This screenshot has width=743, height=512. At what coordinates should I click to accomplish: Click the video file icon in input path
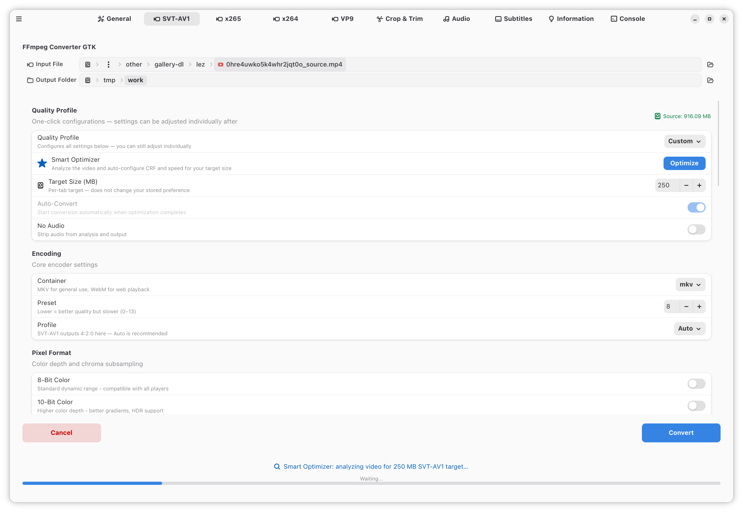click(221, 65)
